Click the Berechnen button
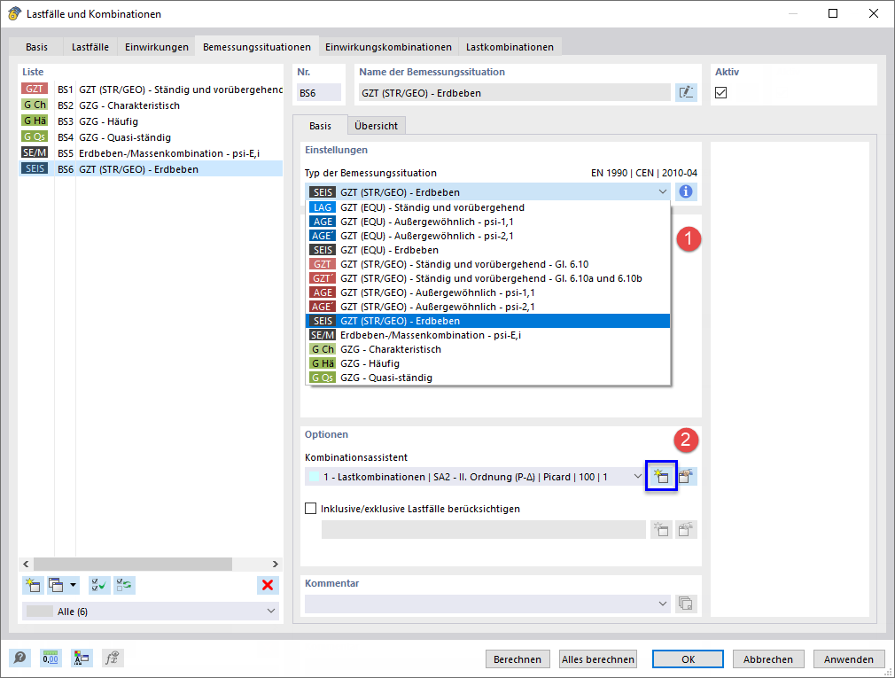895x678 pixels. tap(518, 659)
